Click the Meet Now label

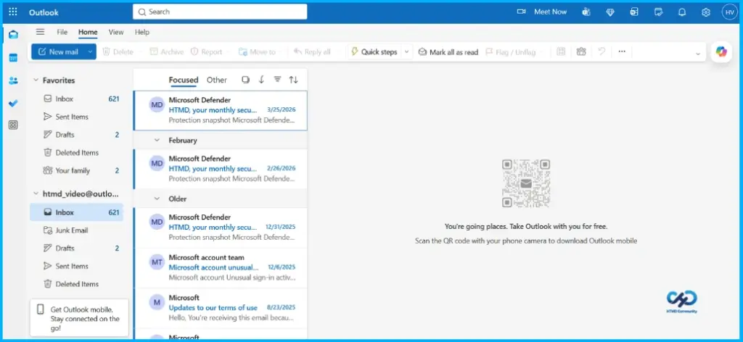tap(550, 12)
